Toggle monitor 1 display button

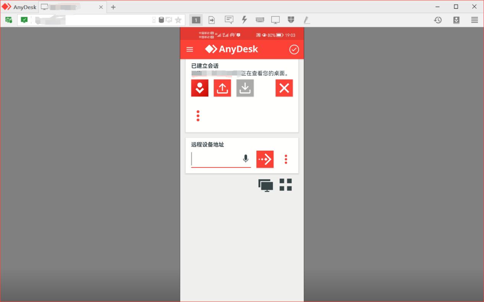196,20
